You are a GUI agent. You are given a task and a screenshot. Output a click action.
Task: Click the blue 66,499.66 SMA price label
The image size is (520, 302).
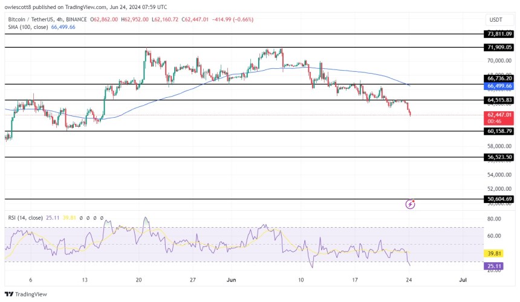click(499, 86)
